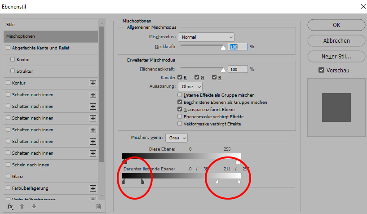Viewport: 367px width, 214px height.
Task: Toggle the Abgeflachte Kante und Relief checkbox
Action: click(x=8, y=48)
